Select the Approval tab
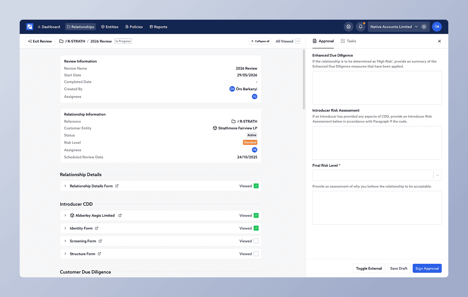 323,41
